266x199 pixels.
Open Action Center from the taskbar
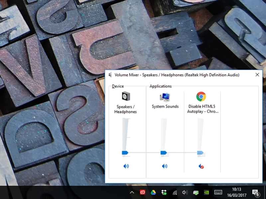(255, 192)
